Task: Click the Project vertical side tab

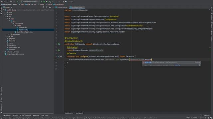Action: click(1, 10)
